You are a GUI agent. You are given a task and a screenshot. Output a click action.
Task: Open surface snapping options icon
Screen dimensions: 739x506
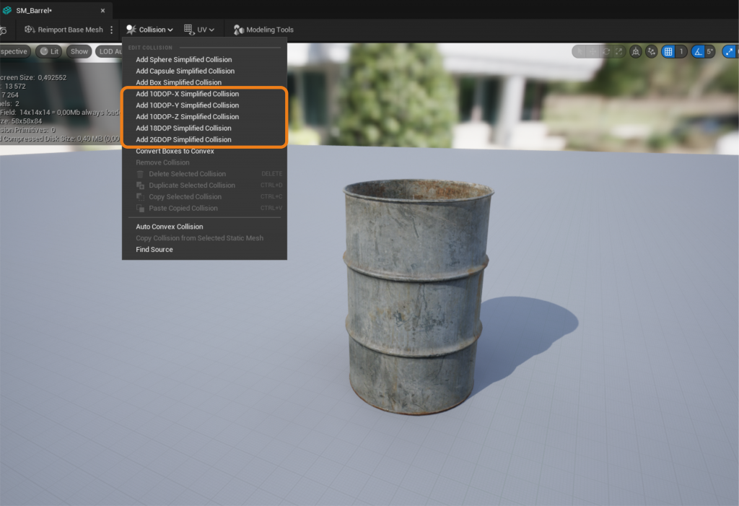[652, 51]
